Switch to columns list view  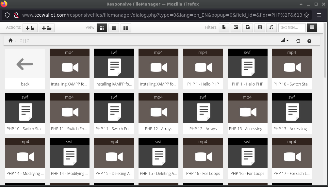[125, 28]
